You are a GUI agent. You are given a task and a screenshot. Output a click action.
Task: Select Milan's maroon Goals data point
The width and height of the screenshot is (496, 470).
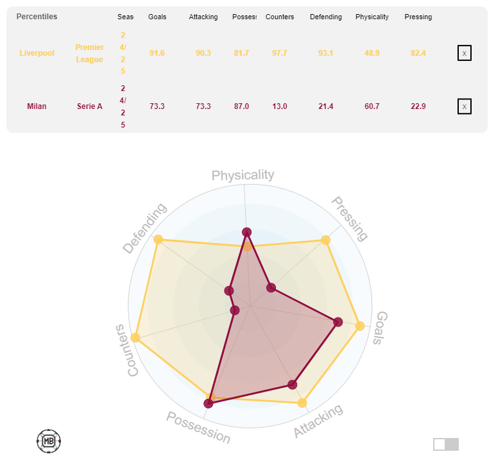point(338,322)
